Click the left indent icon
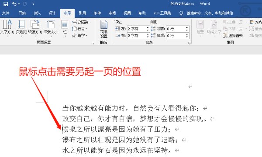Screen dimensions: 262x157 [x=117, y=29]
